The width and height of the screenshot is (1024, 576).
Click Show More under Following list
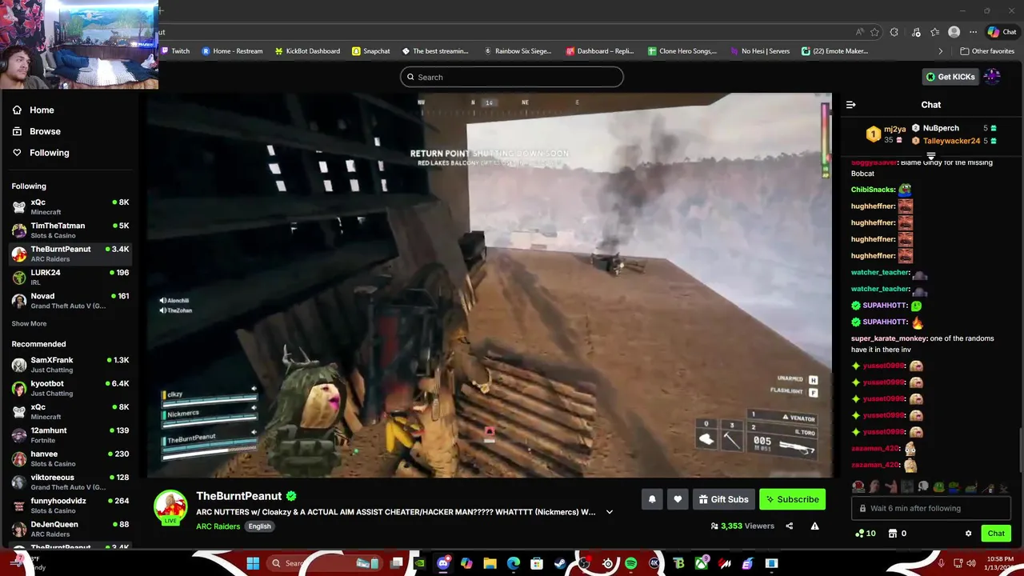[x=29, y=324]
